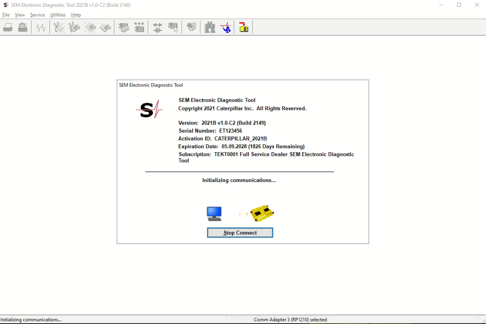486x324 pixels.
Task: Open Logged Diagnostic Codes toolbar icon
Action: click(74, 28)
